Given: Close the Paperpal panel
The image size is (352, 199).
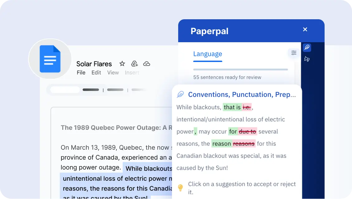Looking at the screenshot, I should (x=305, y=29).
